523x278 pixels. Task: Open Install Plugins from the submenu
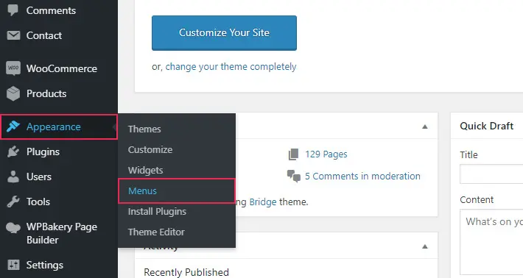click(x=157, y=212)
